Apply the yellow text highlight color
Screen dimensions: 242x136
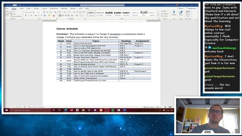pos(49,15)
